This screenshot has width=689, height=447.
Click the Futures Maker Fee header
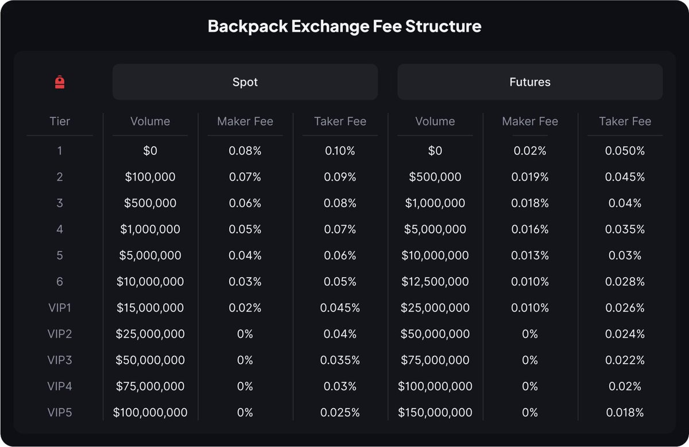click(x=530, y=121)
